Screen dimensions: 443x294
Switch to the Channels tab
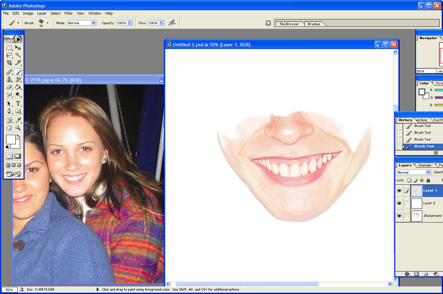[425, 165]
